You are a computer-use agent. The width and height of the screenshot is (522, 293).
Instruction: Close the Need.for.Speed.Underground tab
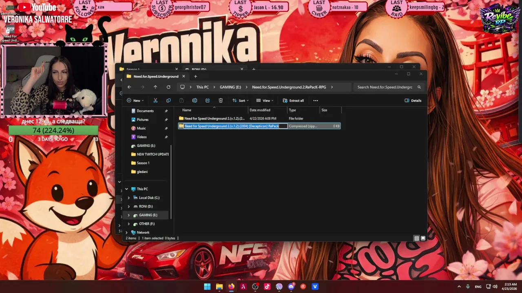184,76
